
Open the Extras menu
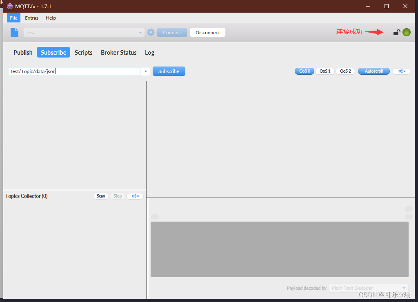point(32,18)
